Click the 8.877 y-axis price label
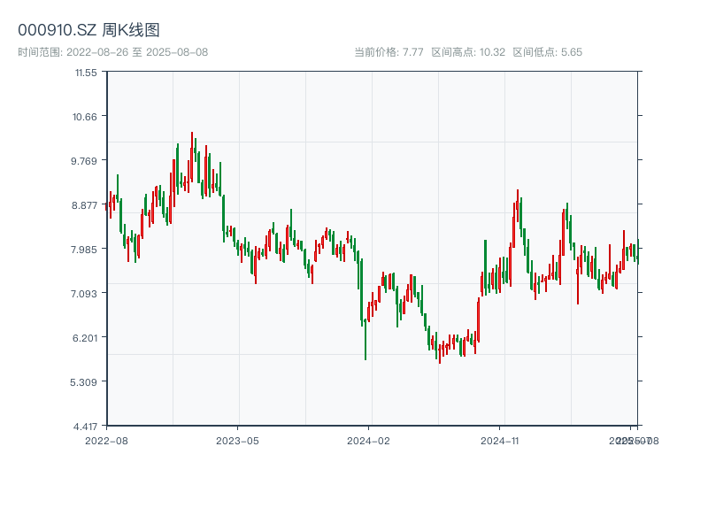This screenshot has width=708, height=531. 85,205
